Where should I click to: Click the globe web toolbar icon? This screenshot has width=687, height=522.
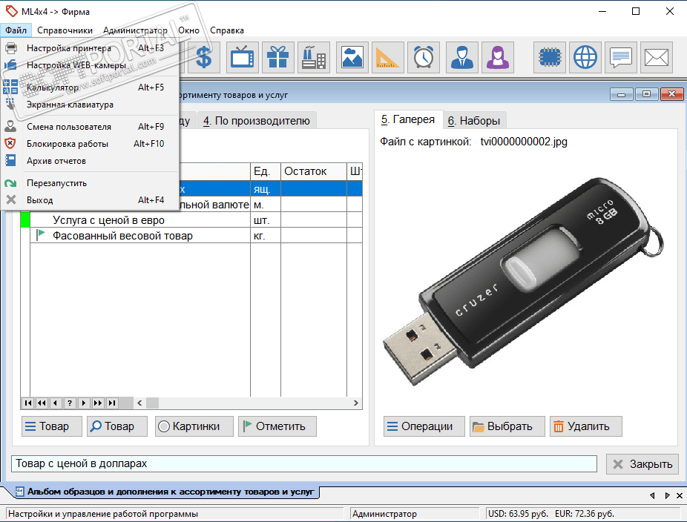point(585,57)
